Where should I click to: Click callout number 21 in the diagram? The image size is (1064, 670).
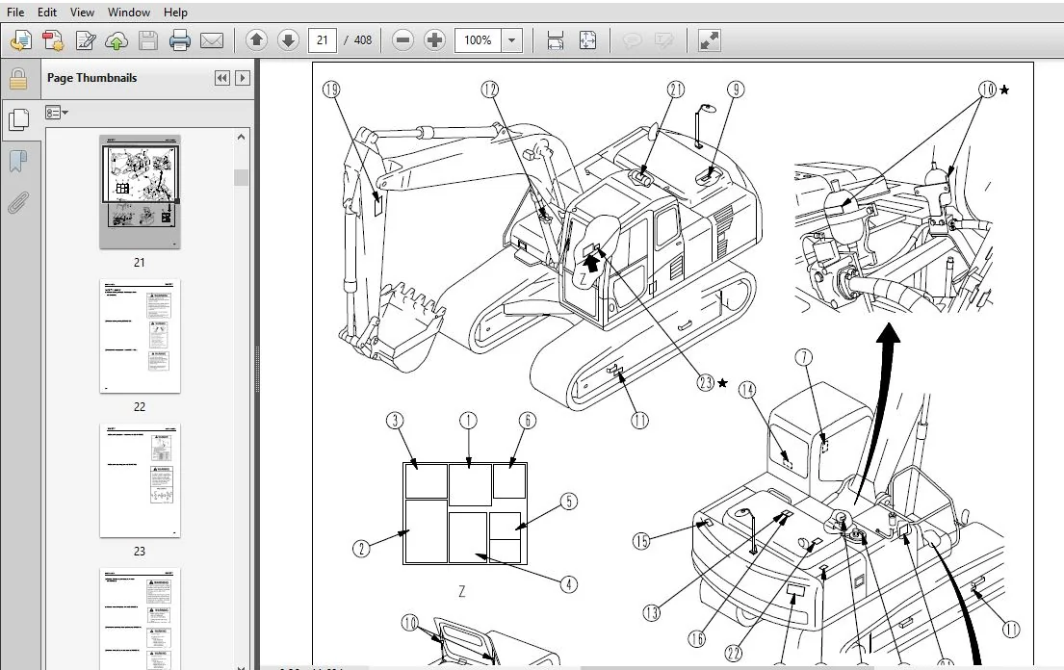676,90
